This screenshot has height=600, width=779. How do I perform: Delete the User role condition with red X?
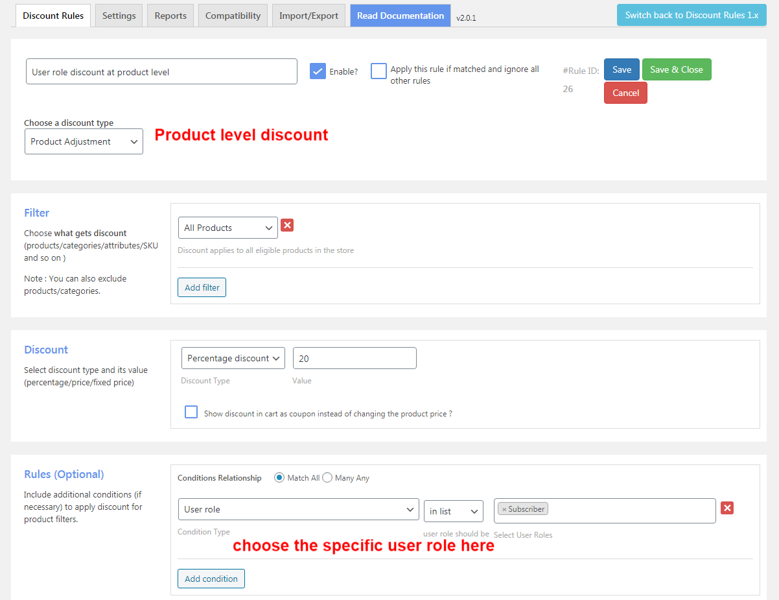point(727,508)
